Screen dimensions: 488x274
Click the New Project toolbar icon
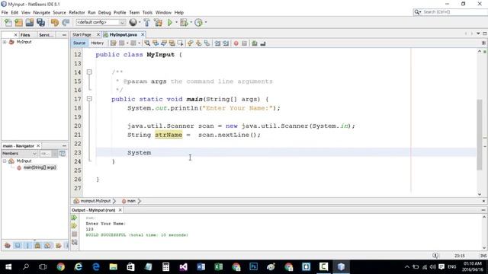point(18,22)
